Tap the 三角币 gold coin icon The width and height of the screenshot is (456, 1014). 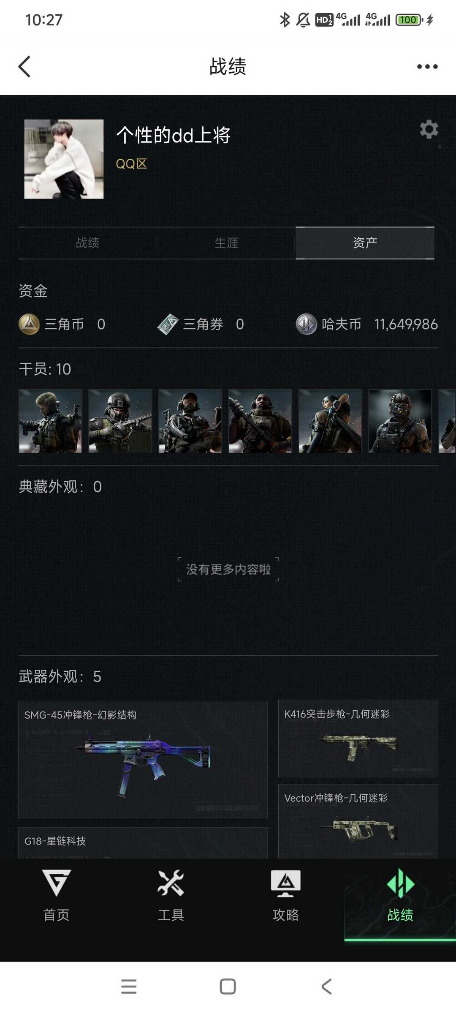click(29, 324)
